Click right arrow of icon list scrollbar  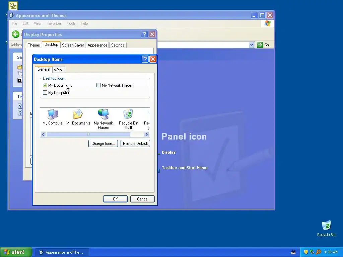point(147,135)
